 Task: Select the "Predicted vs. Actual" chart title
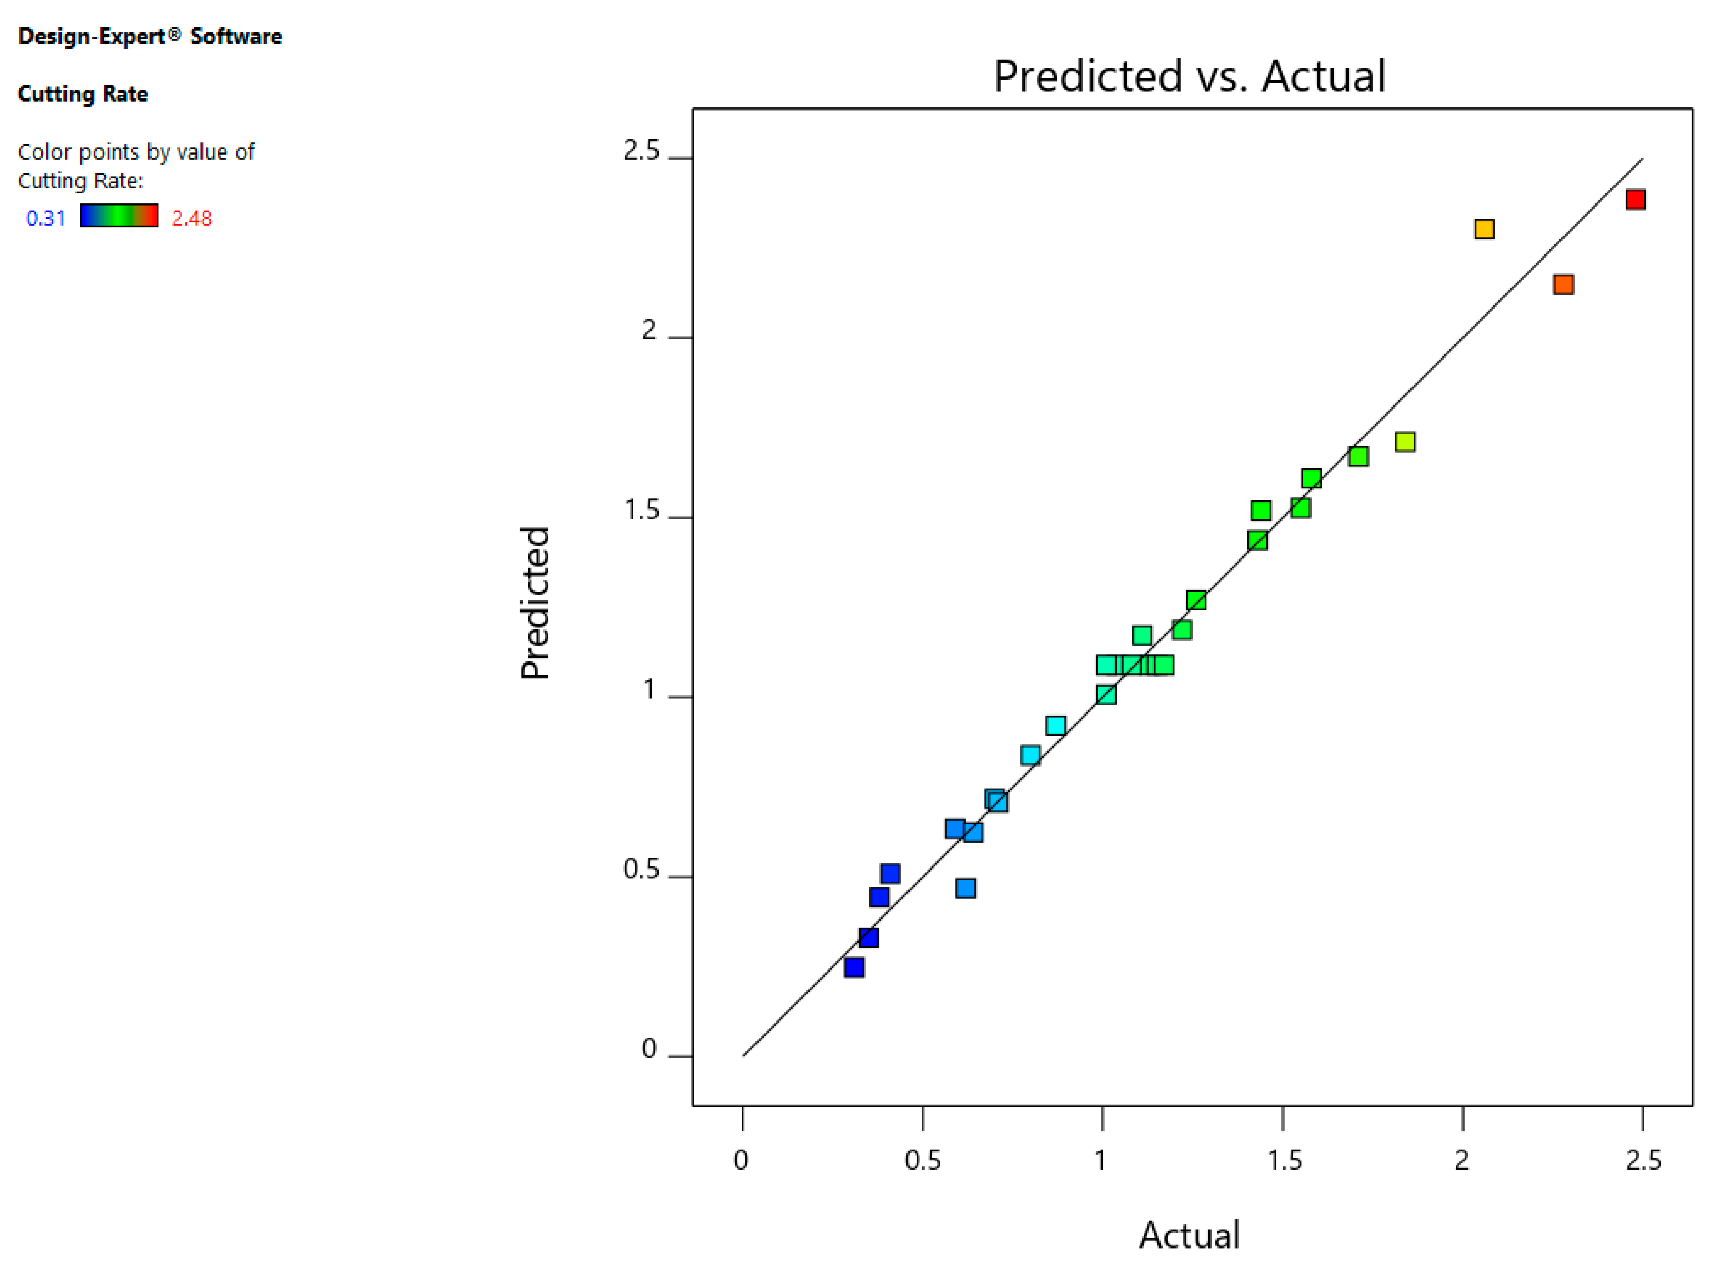point(1189,76)
